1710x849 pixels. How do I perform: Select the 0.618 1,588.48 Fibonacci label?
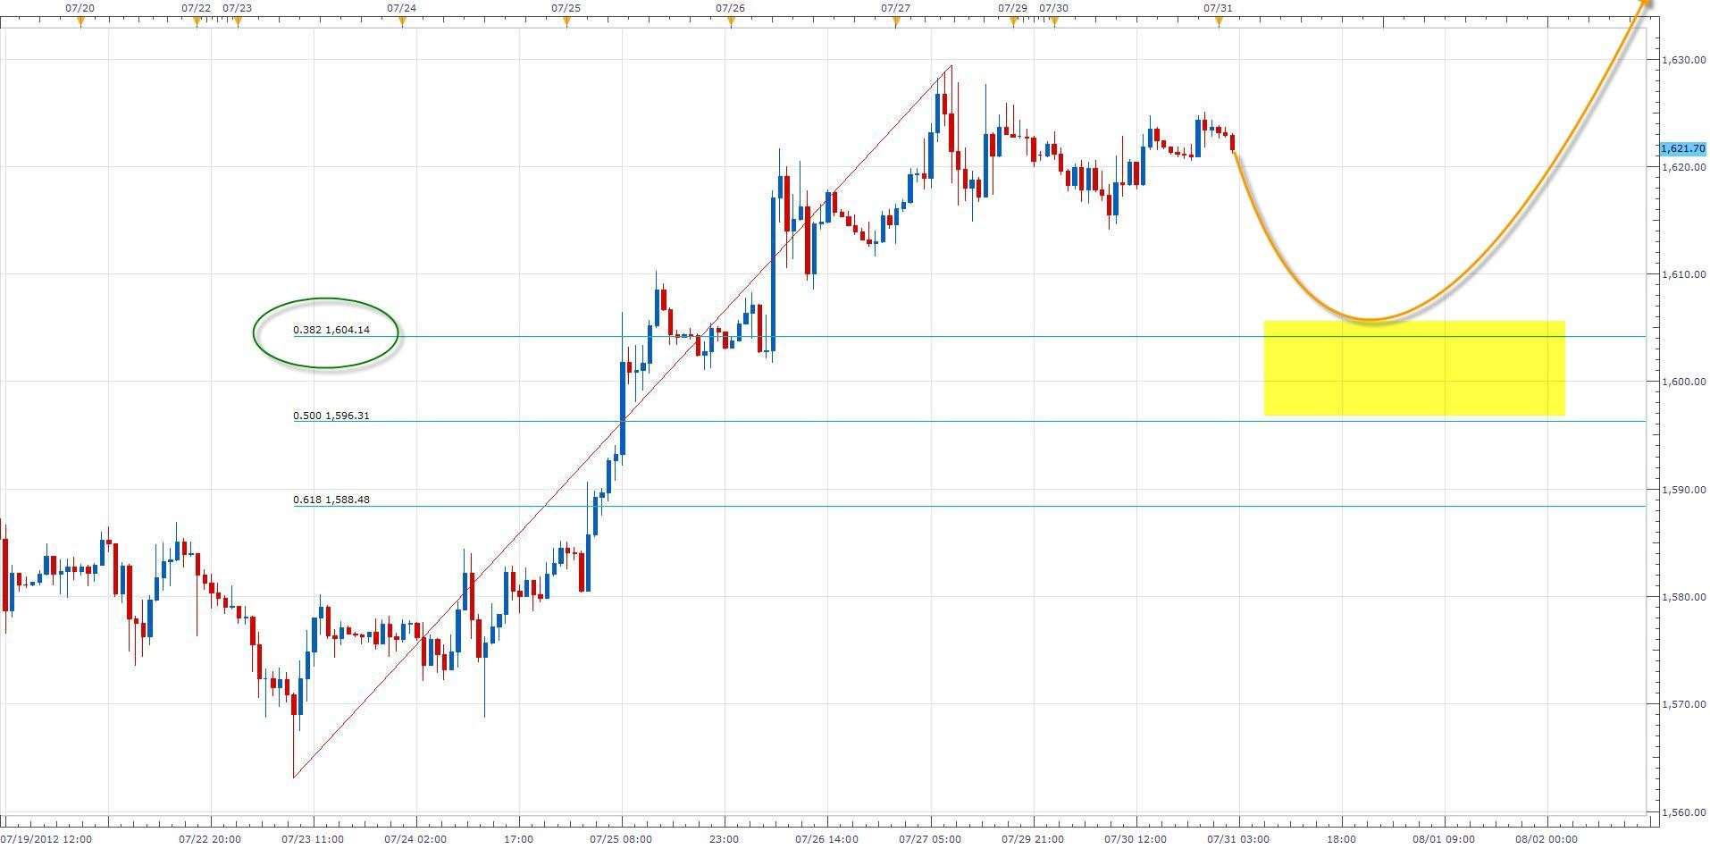[331, 500]
